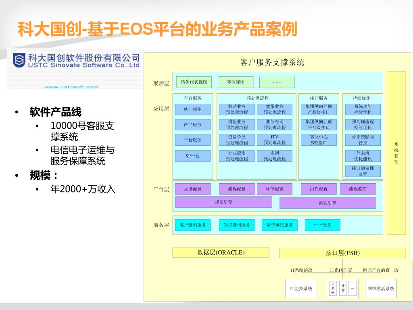Image resolution: width=413 pixels, height=310 pixels.
Task: Click the 客户查询服务 box
Action: click(193, 225)
